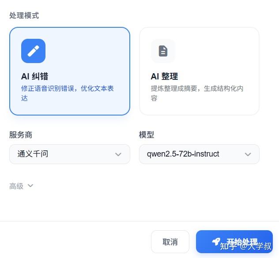Click the chevron arrow in the model dropdown

[x=248, y=154]
